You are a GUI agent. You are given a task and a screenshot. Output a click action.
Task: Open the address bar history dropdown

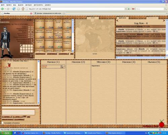click(x=126, y=9)
